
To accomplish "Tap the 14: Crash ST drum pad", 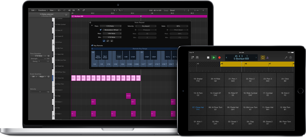I will coord(215,94).
